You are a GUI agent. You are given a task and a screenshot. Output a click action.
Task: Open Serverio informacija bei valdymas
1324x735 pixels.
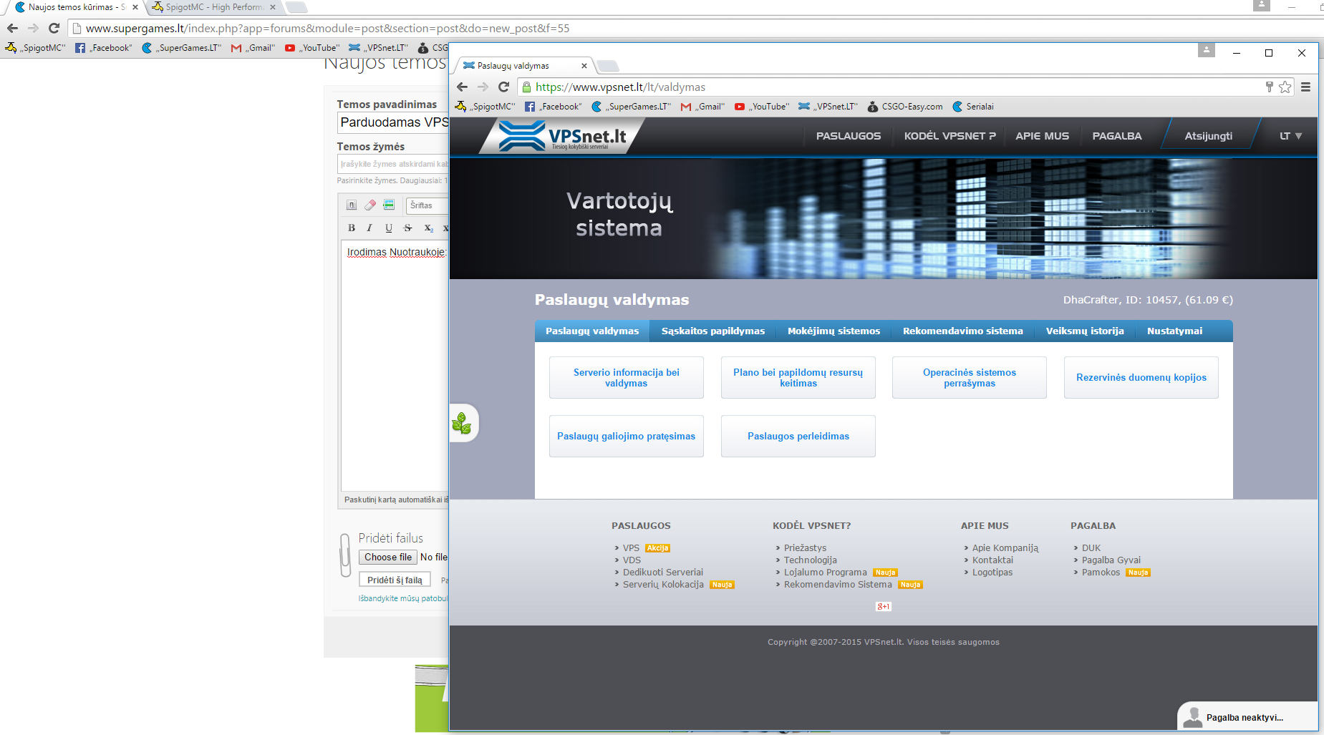pyautogui.click(x=627, y=377)
